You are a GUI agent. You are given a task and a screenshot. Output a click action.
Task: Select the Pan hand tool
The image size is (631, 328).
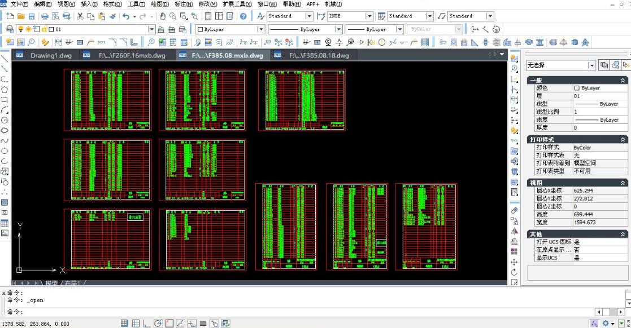[163, 16]
